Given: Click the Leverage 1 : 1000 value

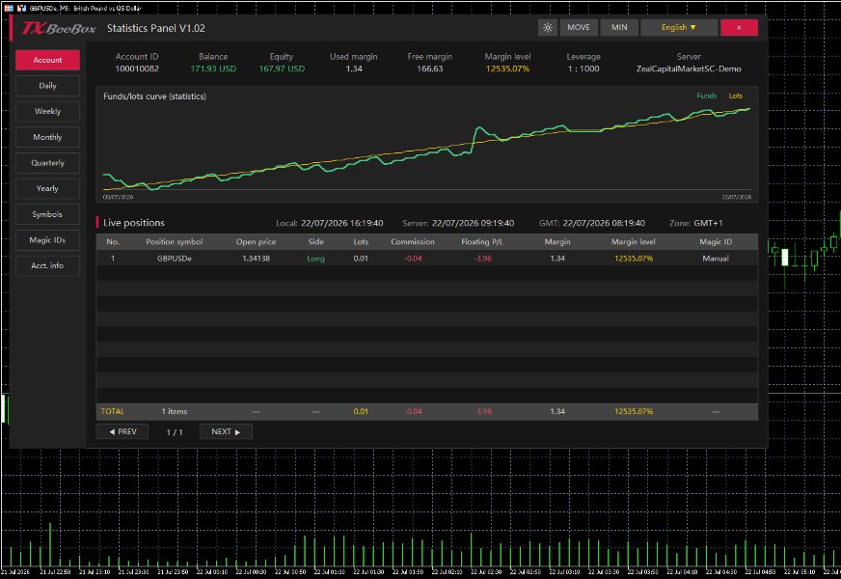Looking at the screenshot, I should coord(583,69).
